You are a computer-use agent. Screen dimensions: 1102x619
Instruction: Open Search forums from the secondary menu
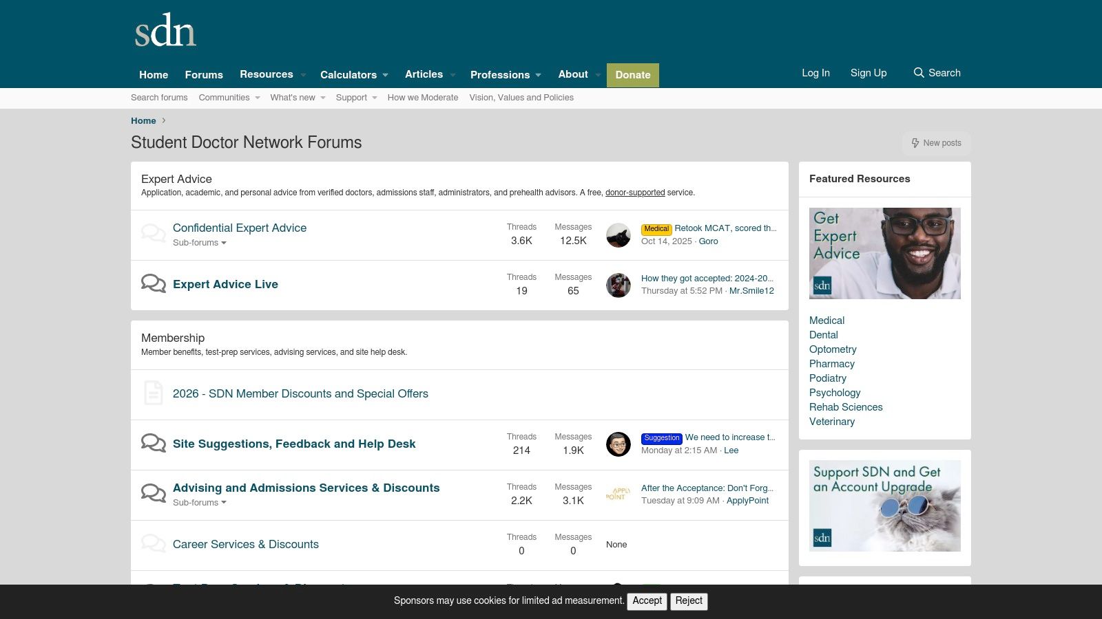click(x=159, y=97)
